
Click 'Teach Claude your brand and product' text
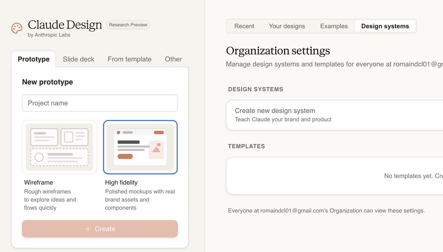(283, 119)
